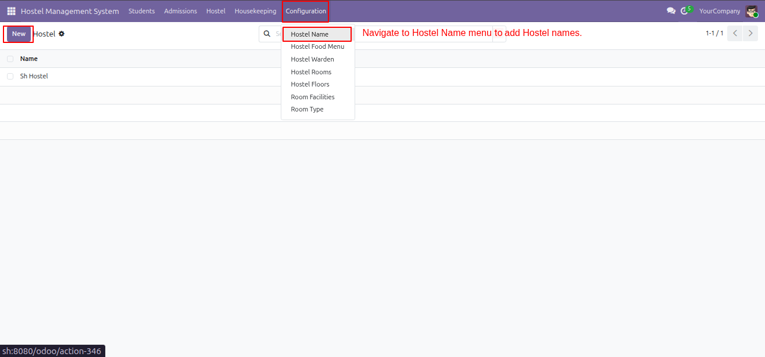Choose Room Type entry
The width and height of the screenshot is (765, 357).
pyautogui.click(x=317, y=109)
